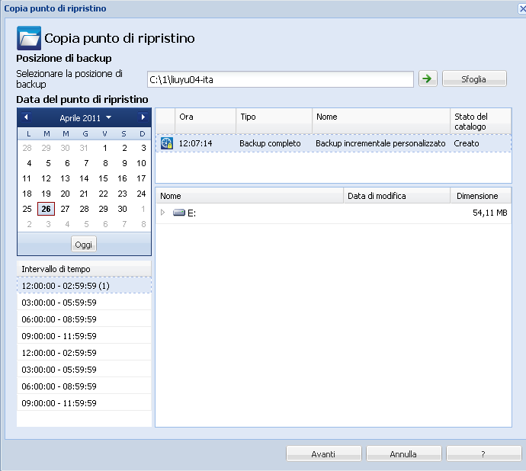The image size is (526, 471).
Task: Click the Avanti button
Action: (323, 453)
